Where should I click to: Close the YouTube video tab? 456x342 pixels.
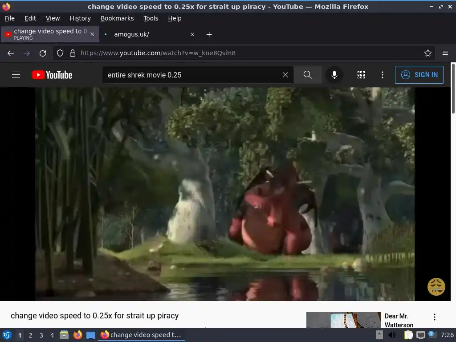coord(92,34)
